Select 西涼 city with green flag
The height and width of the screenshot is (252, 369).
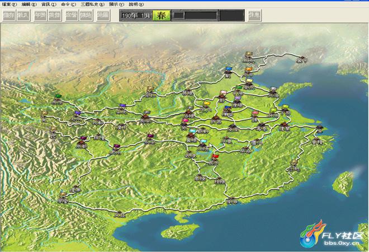(57, 100)
